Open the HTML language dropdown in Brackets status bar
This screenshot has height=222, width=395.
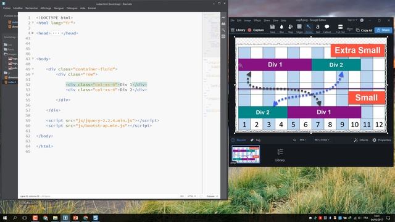(x=191, y=196)
